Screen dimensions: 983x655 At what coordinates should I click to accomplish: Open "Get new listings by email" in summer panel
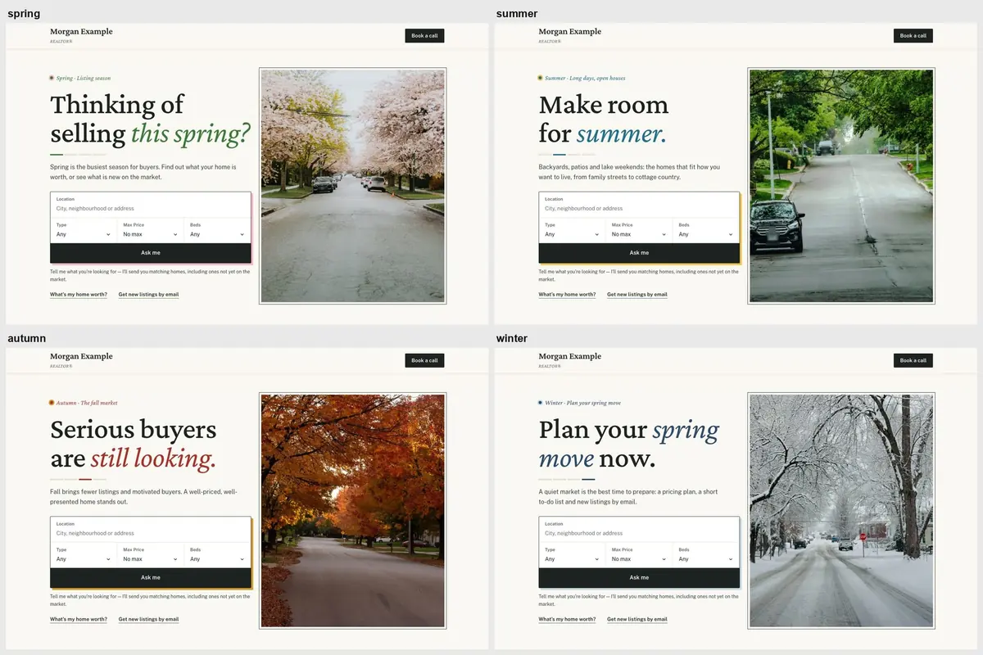636,294
